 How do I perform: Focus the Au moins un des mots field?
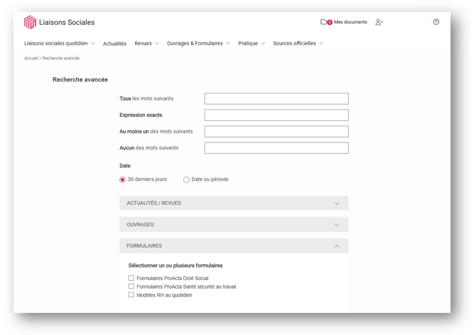coord(276,131)
